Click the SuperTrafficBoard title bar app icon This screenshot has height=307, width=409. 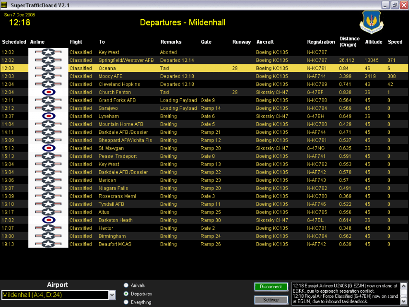5,5
